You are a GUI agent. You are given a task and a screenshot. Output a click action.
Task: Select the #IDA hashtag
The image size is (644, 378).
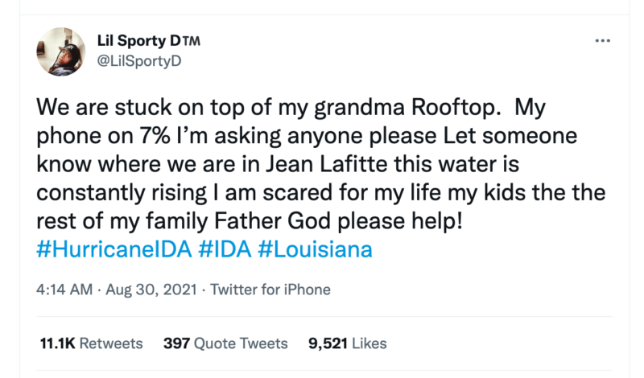[x=225, y=249]
